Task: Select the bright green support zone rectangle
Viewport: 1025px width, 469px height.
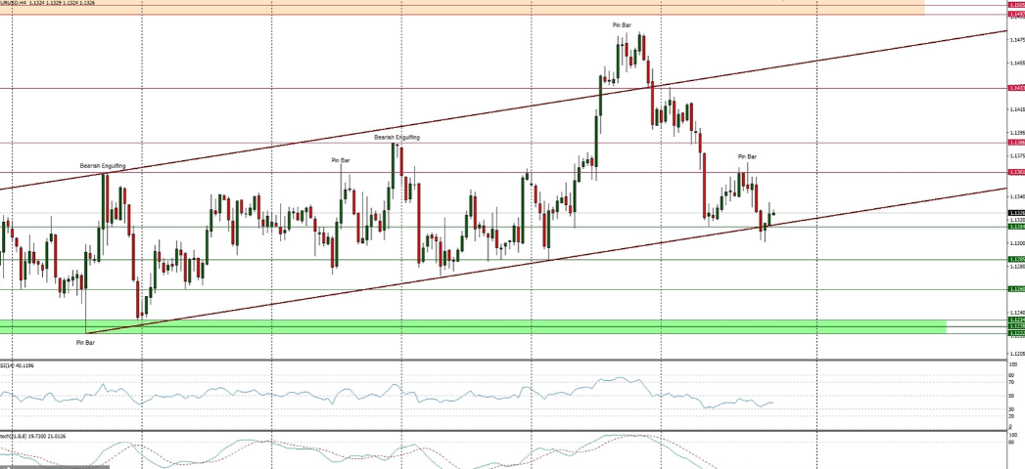Action: pos(470,325)
